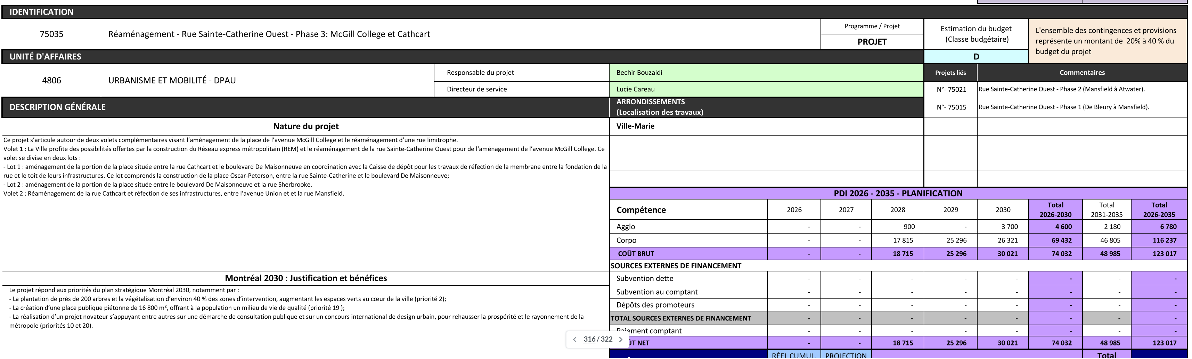Click the page number field showing 316
Screen dimensions: 1192x359
(x=589, y=340)
